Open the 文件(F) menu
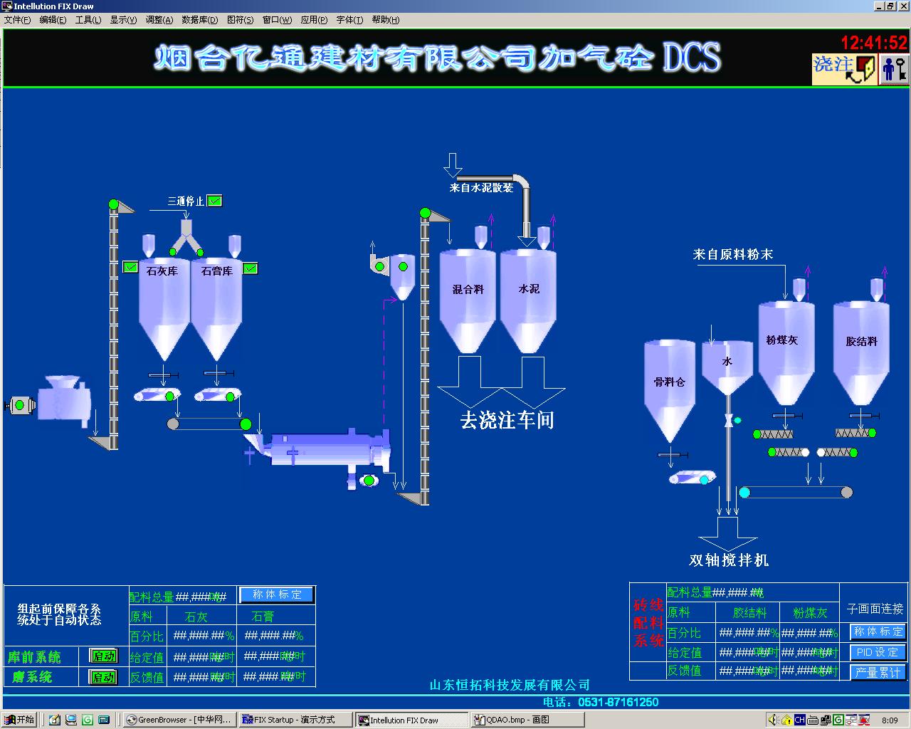Viewport: 911px width, 729px height. [17, 20]
